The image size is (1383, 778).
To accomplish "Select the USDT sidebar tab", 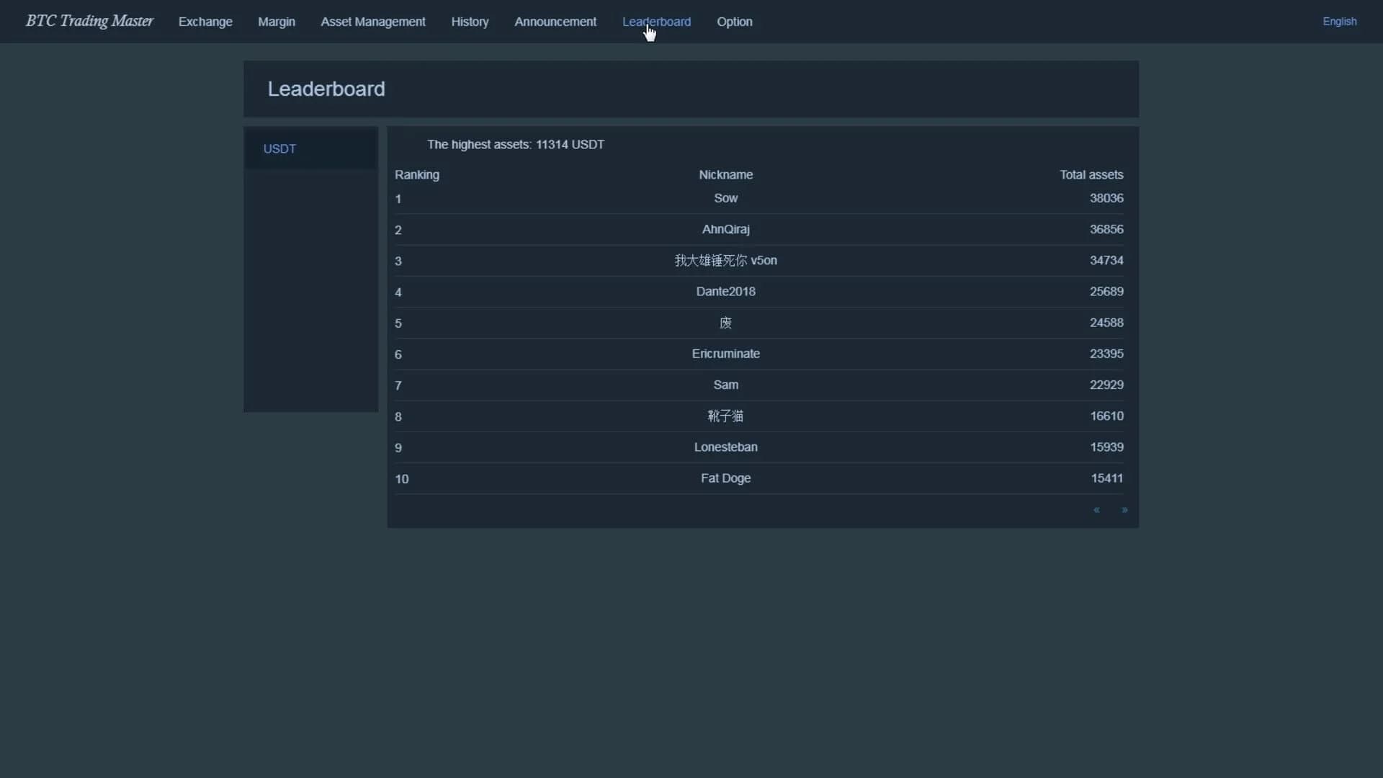I will tap(279, 148).
